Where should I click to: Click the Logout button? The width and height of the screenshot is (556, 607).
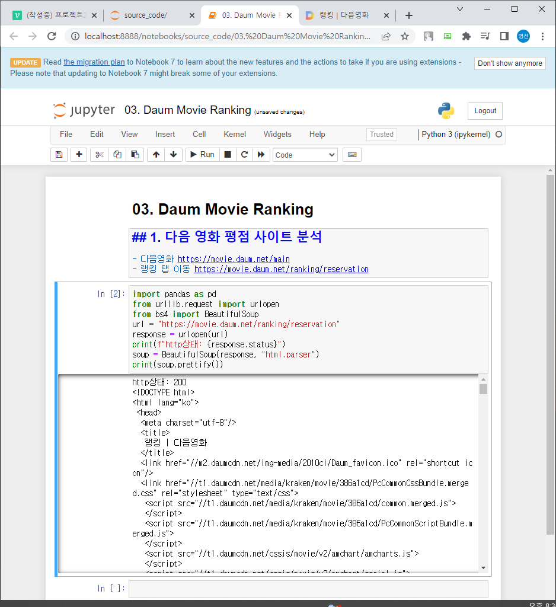point(485,111)
